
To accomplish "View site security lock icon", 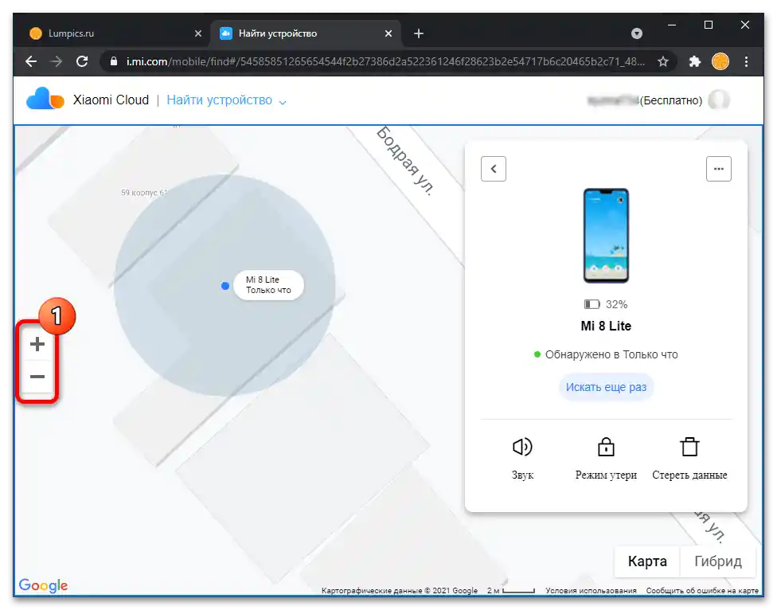I will coord(114,61).
